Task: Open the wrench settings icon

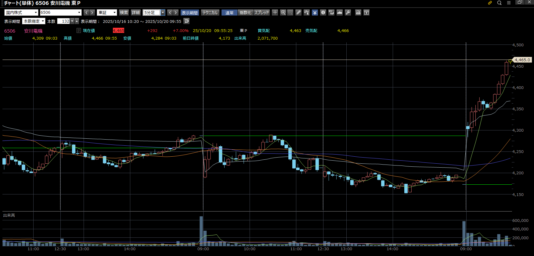Action: [x=348, y=12]
